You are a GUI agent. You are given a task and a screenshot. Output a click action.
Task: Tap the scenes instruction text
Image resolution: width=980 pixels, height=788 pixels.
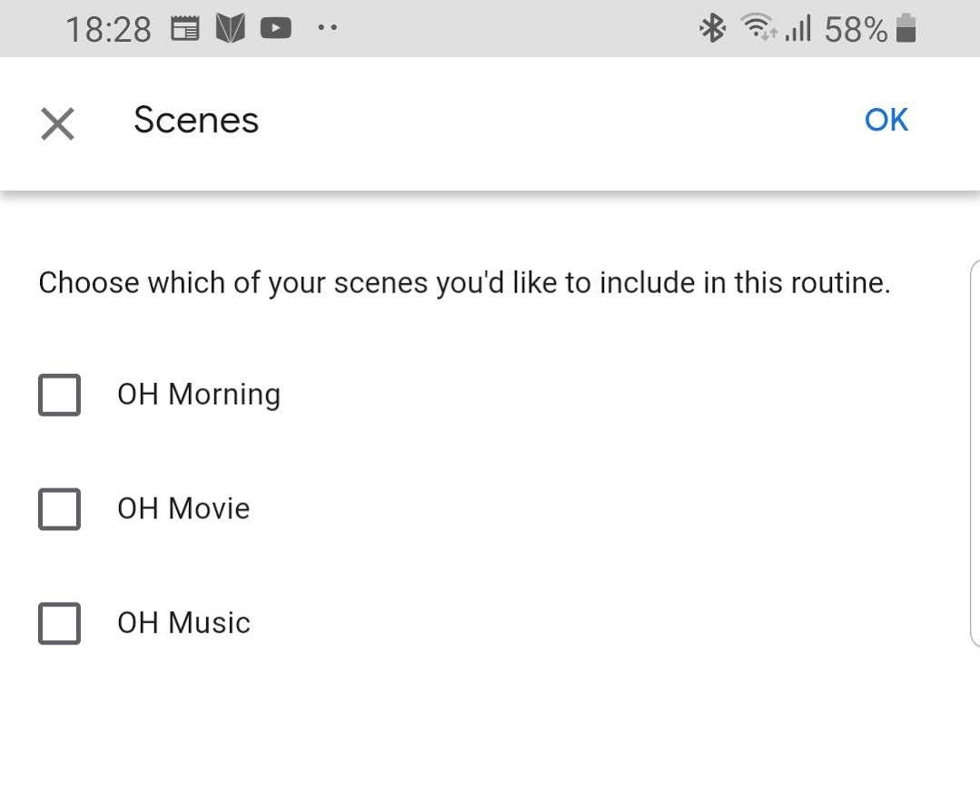(464, 282)
